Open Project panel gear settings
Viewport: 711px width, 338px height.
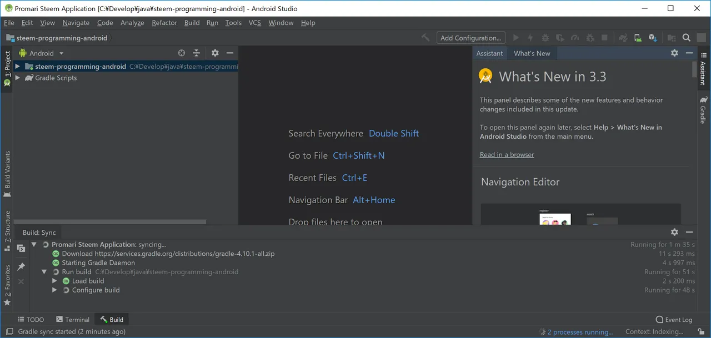click(215, 53)
